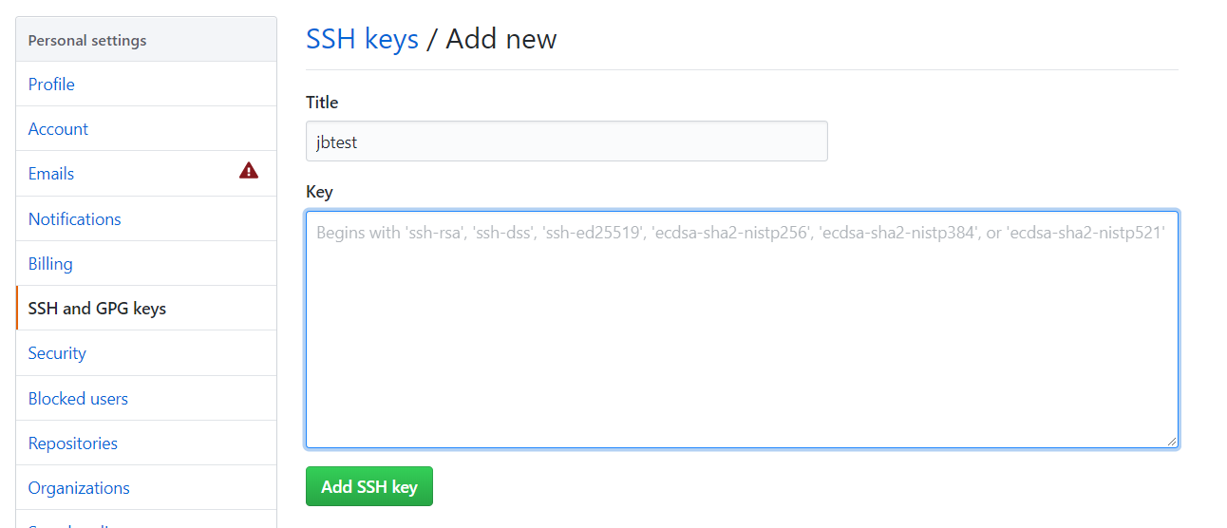Click the Key text area resize handle

[1172, 441]
